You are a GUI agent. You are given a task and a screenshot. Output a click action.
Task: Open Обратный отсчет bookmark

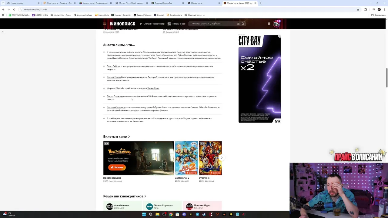195,15
